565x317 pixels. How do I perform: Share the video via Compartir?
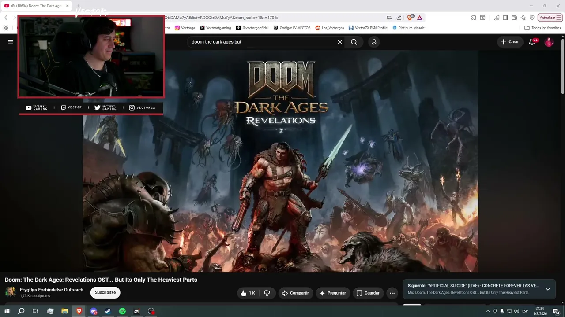tap(295, 293)
